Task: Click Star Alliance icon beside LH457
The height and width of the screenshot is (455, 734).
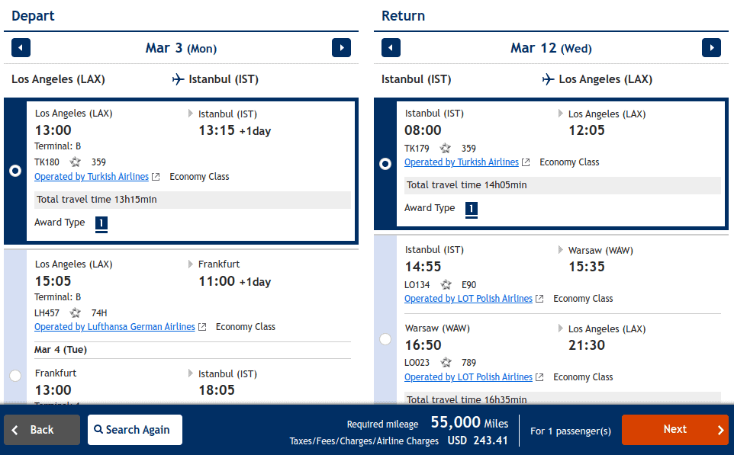Action: 76,312
